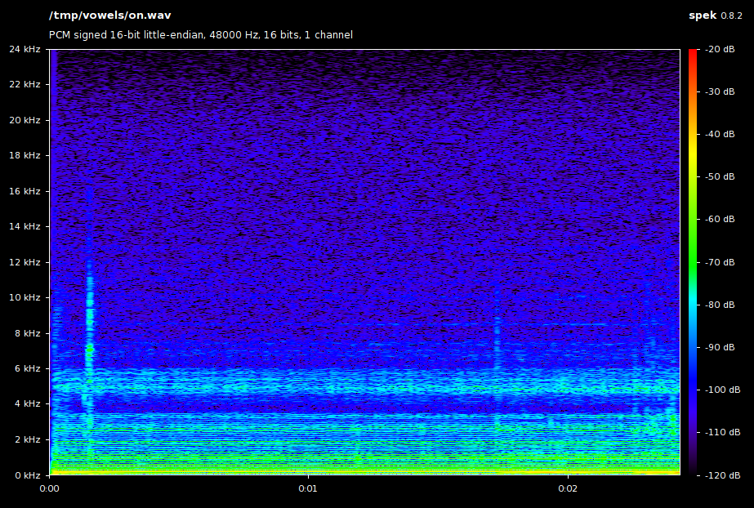This screenshot has width=754, height=508.
Task: Click the red top of the color bar
Action: tap(693, 54)
